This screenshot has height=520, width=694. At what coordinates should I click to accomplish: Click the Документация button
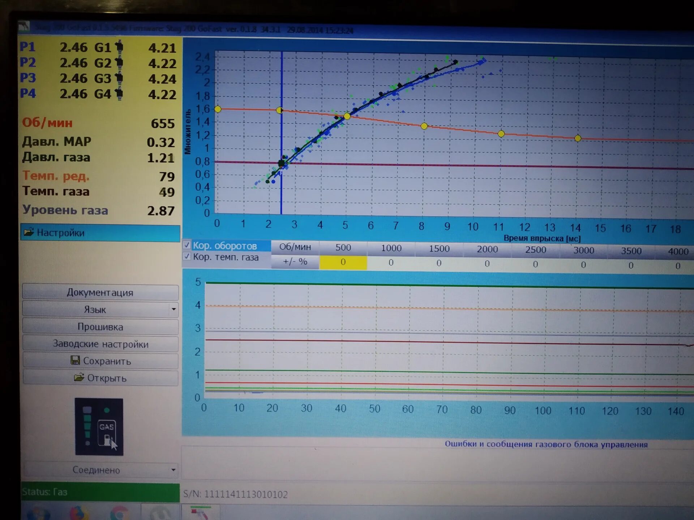[x=100, y=292]
